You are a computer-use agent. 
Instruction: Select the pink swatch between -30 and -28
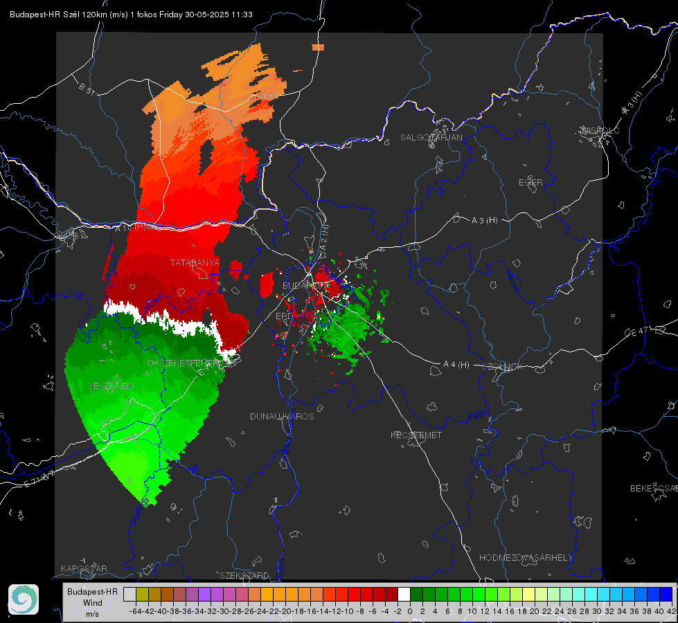click(x=229, y=594)
